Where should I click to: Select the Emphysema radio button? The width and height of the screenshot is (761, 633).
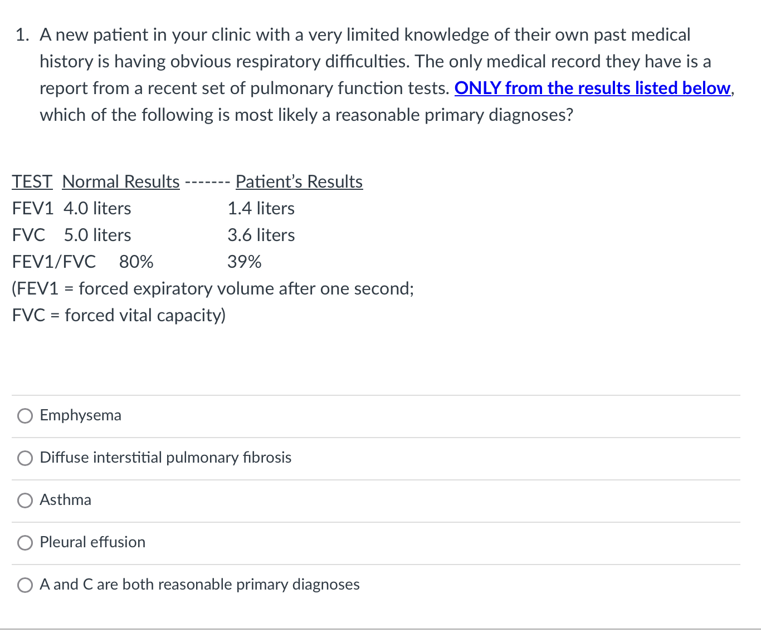point(25,416)
